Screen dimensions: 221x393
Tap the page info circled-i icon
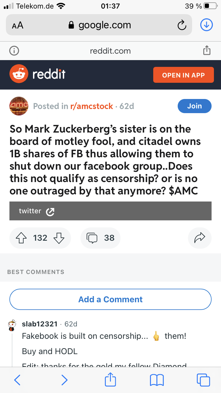14,50
